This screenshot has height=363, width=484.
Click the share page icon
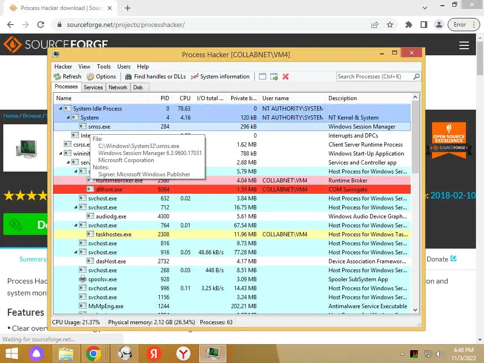tap(375, 25)
